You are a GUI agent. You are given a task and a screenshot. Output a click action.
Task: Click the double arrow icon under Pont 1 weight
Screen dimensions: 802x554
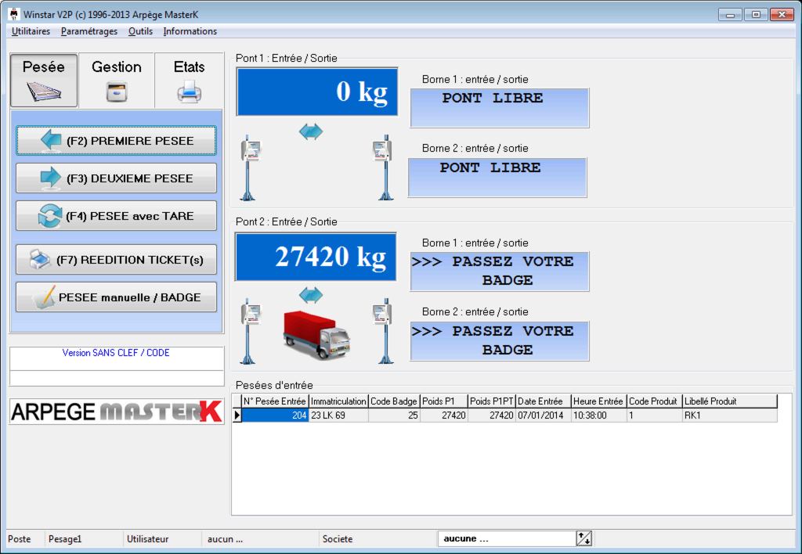[311, 132]
